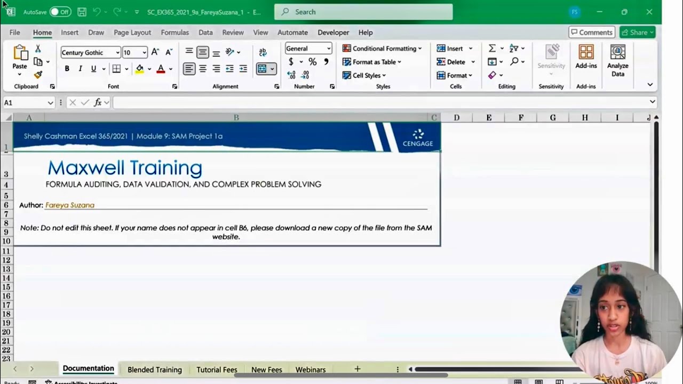Click the Clear eraser icon in Editing
683x384 pixels.
tap(492, 75)
